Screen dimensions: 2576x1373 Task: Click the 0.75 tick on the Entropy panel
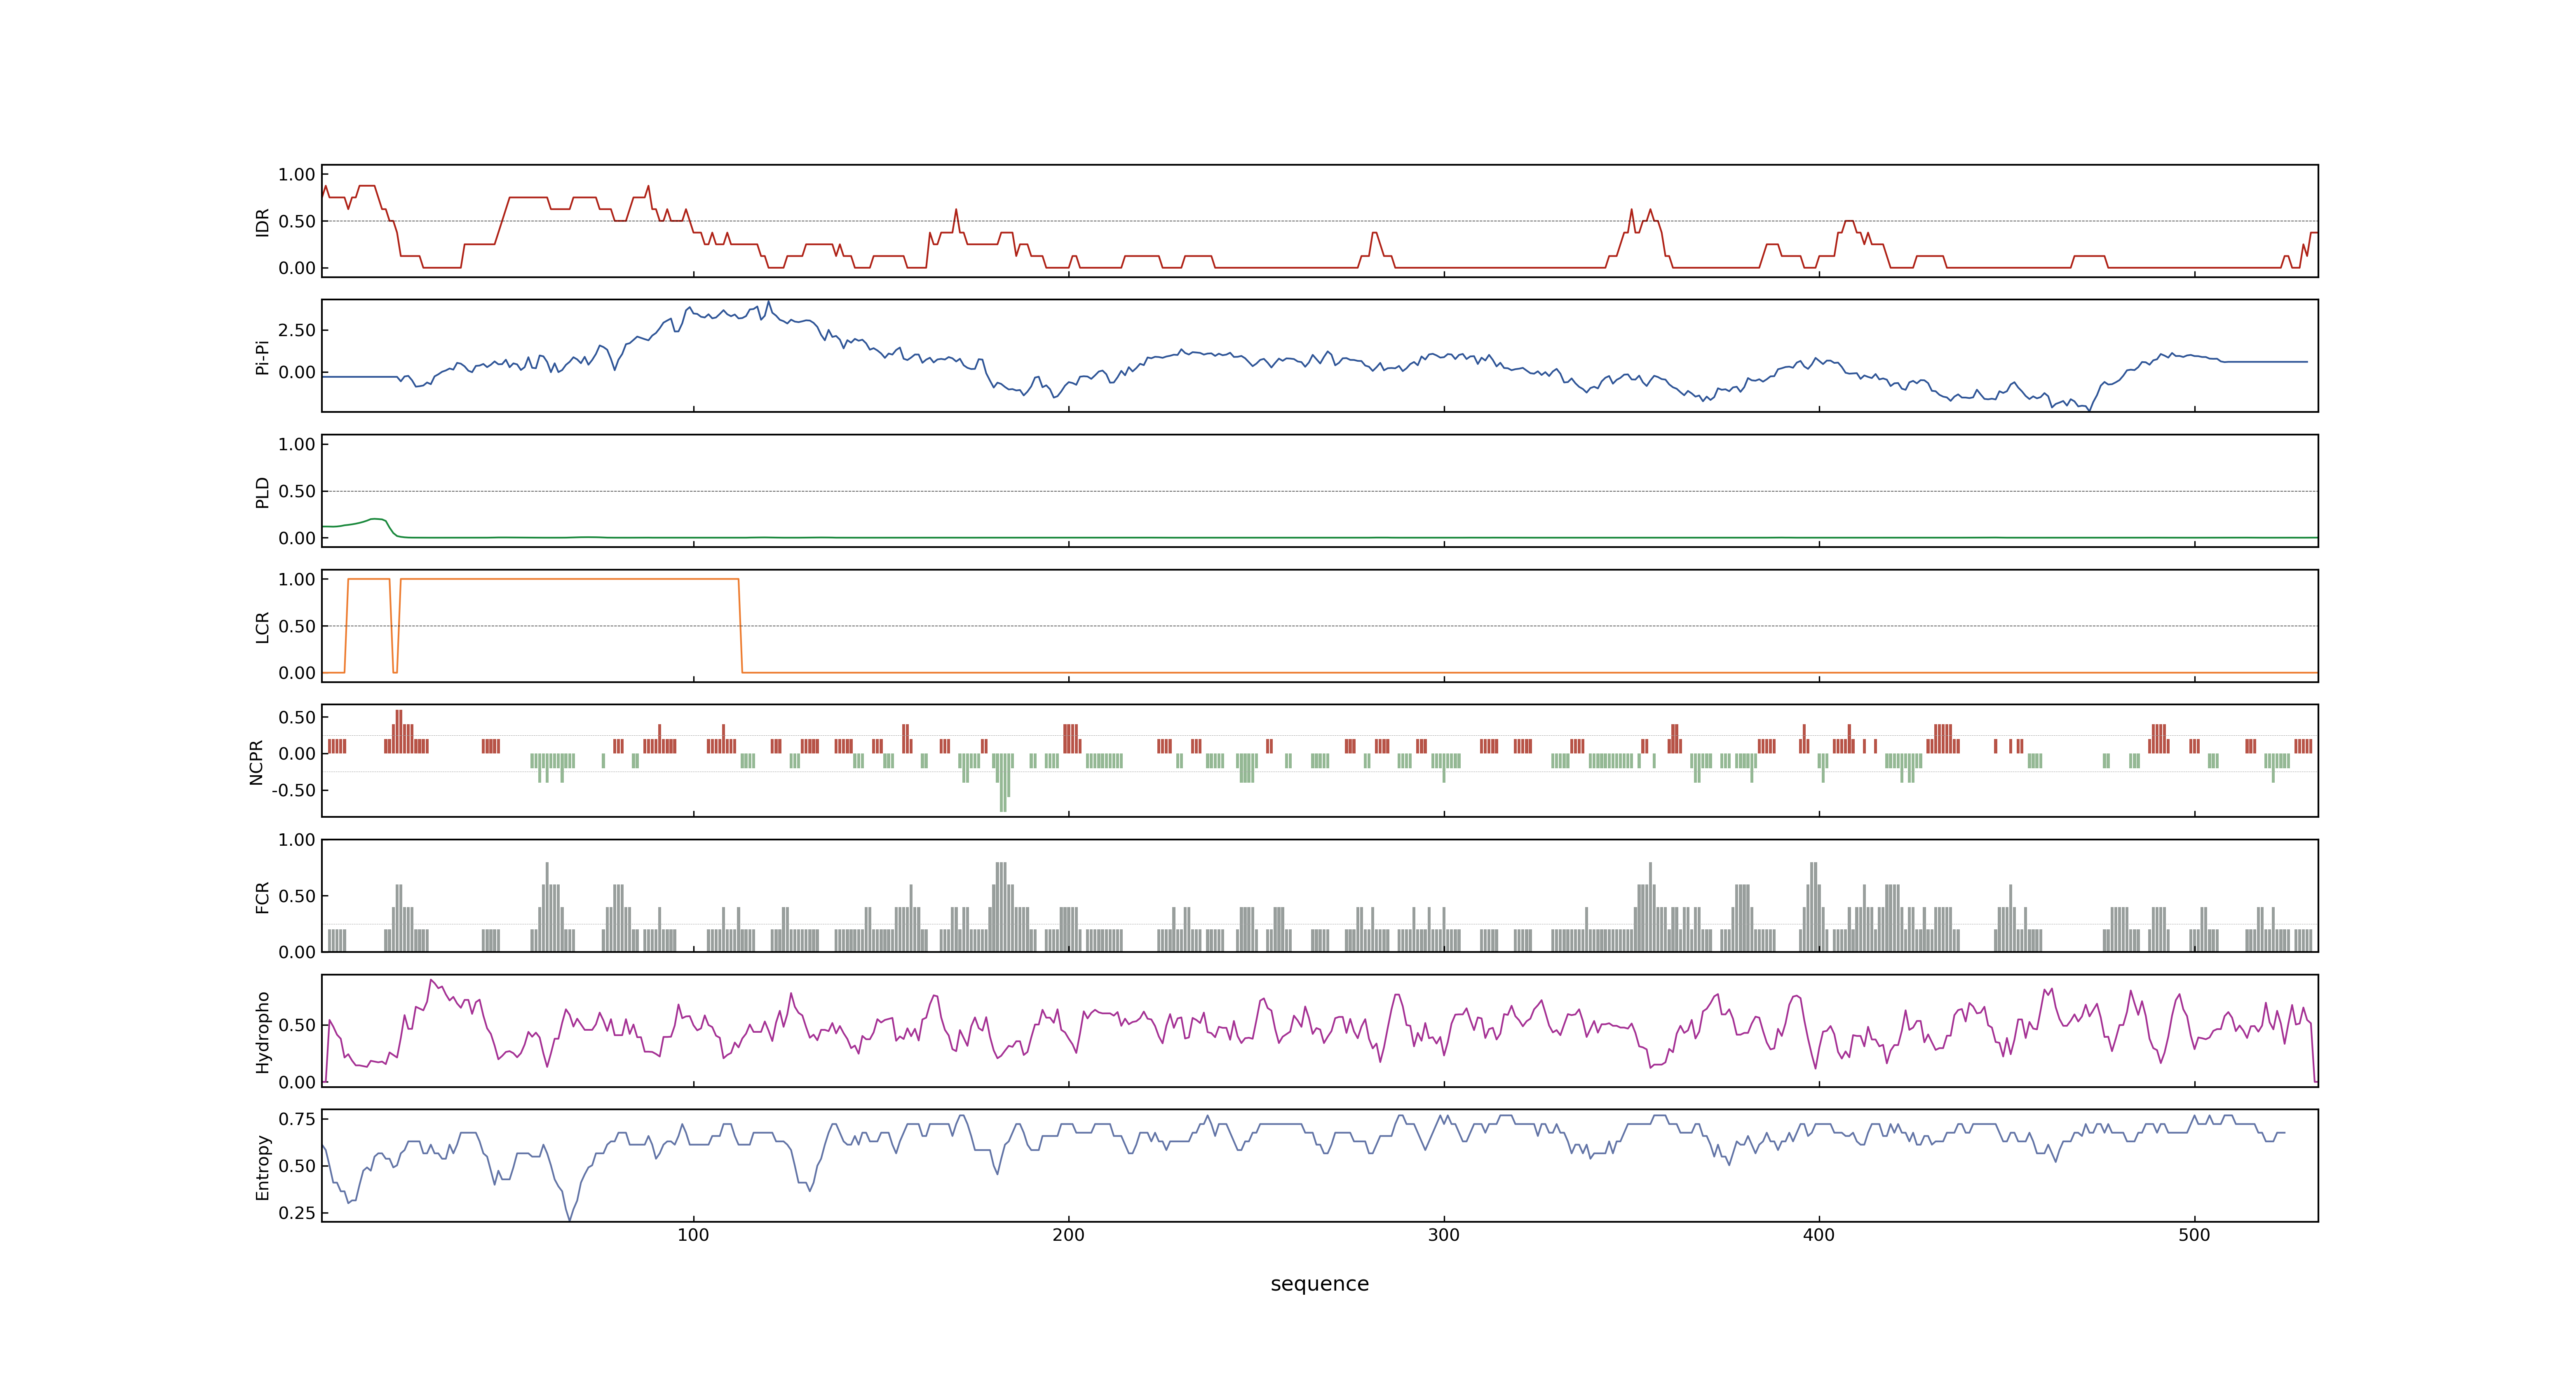[297, 1119]
